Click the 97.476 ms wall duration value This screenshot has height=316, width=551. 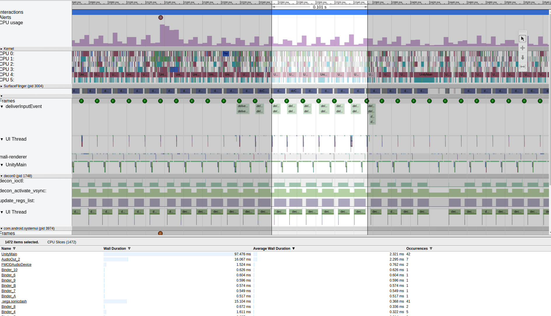click(243, 254)
